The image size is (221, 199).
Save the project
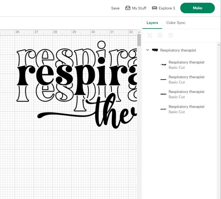pyautogui.click(x=115, y=8)
